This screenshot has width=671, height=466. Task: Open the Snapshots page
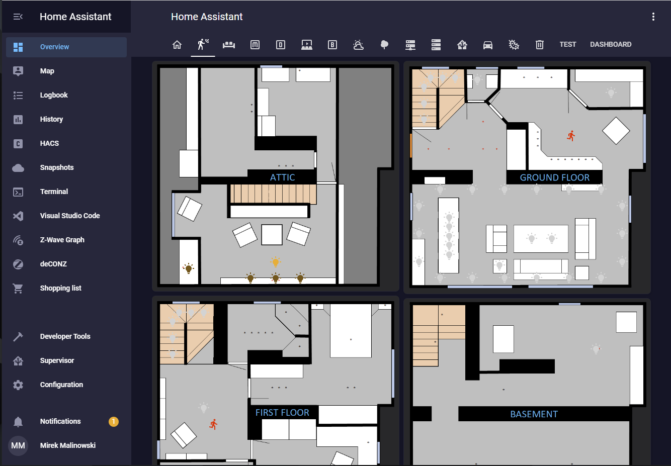point(66,167)
